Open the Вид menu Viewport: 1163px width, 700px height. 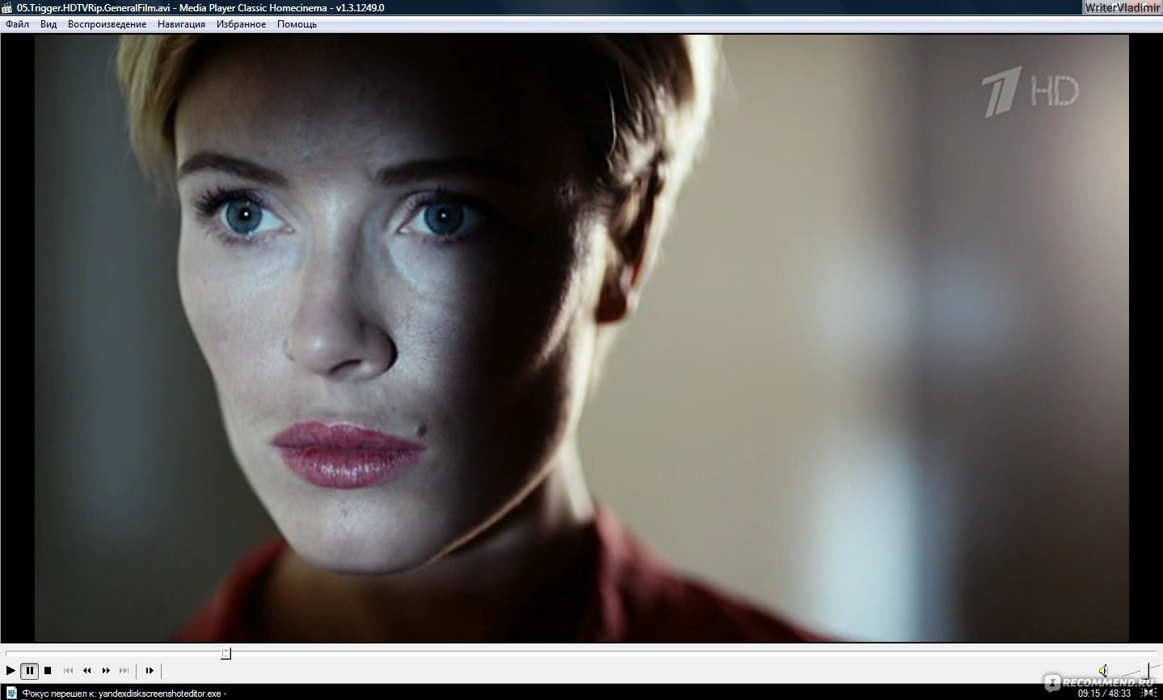pyautogui.click(x=48, y=24)
